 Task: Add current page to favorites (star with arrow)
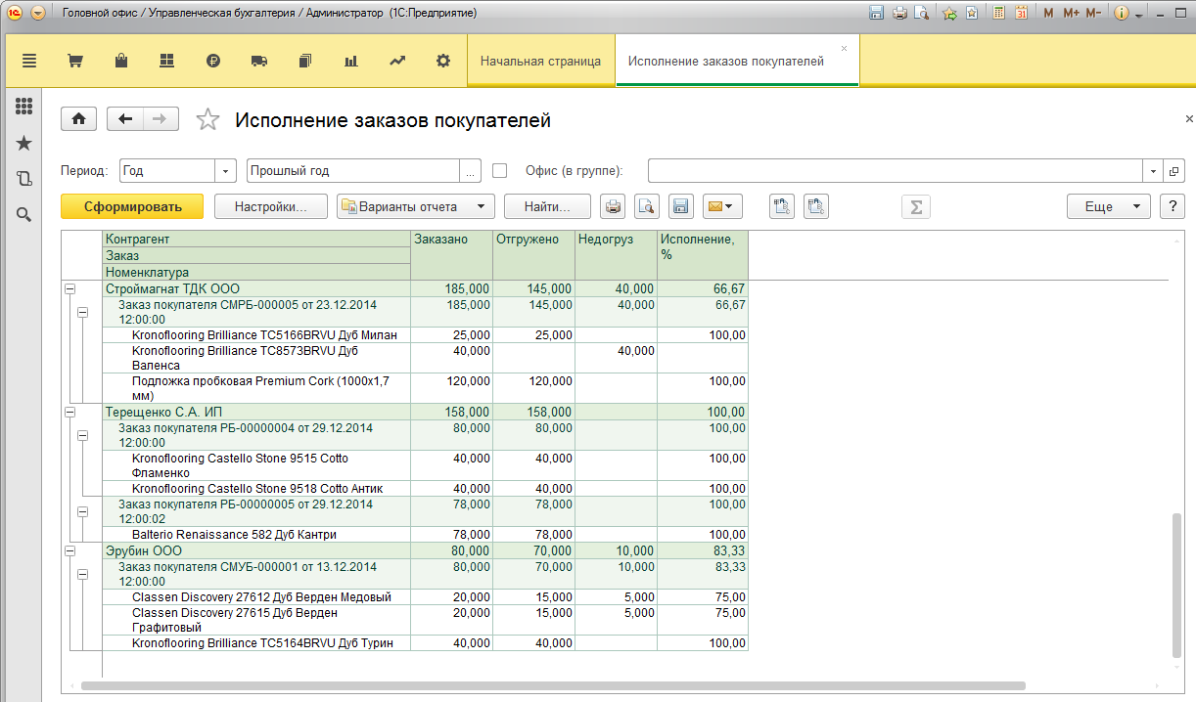click(949, 14)
